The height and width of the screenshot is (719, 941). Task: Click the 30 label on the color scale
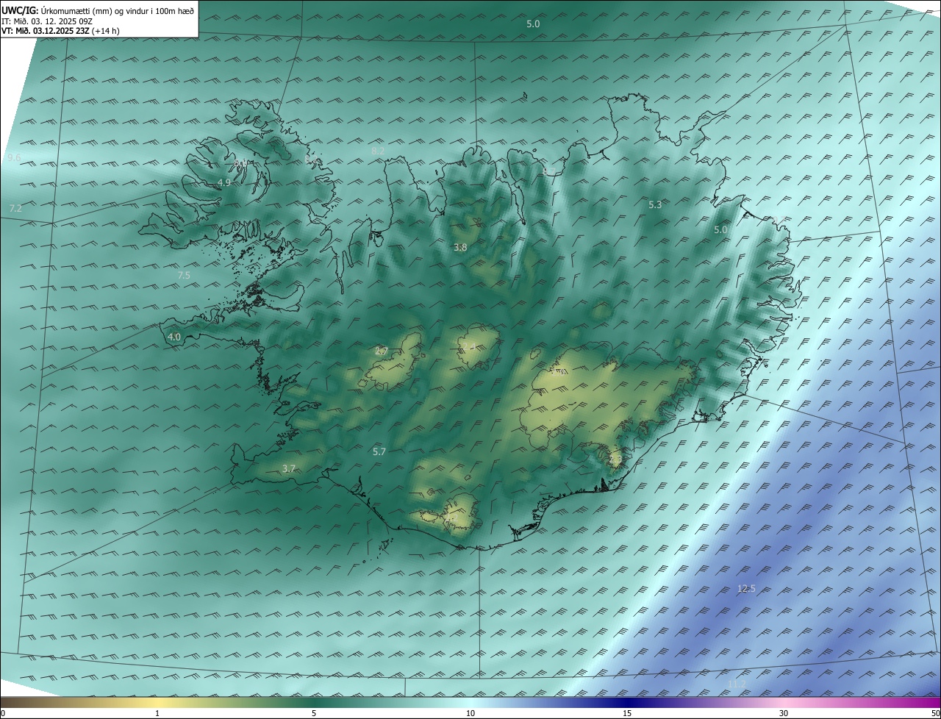(x=784, y=713)
